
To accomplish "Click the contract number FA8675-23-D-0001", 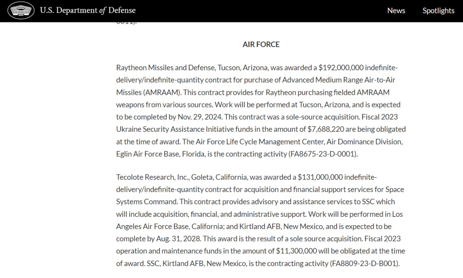I will pyautogui.click(x=323, y=154).
